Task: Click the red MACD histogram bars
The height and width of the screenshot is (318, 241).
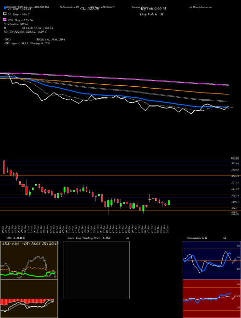Action: tap(27, 302)
